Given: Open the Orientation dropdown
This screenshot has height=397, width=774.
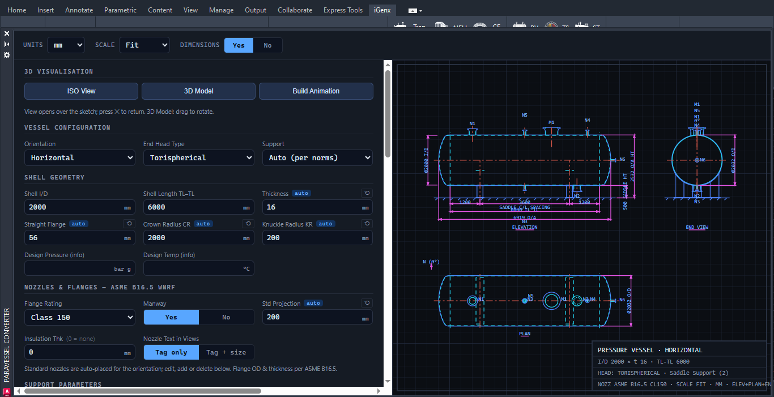Looking at the screenshot, I should tap(80, 157).
